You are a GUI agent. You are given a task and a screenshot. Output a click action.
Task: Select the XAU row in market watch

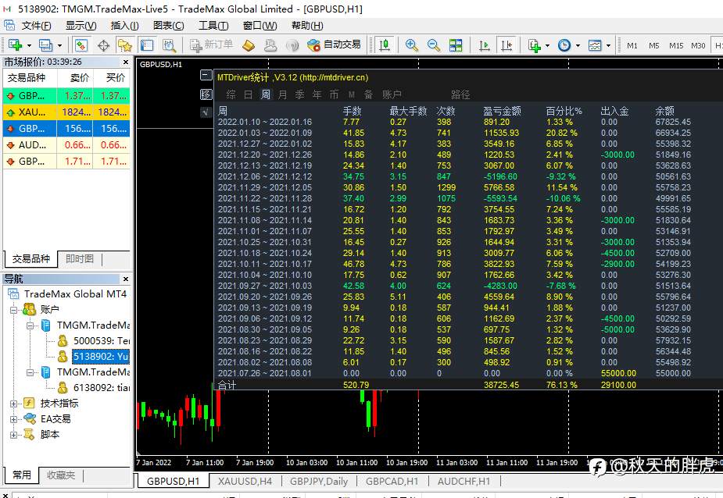[x=66, y=112]
